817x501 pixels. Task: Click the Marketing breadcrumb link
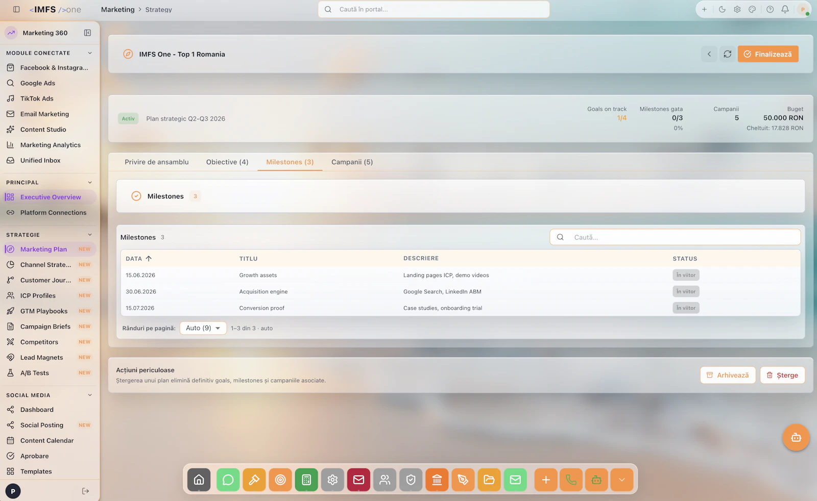pos(118,9)
